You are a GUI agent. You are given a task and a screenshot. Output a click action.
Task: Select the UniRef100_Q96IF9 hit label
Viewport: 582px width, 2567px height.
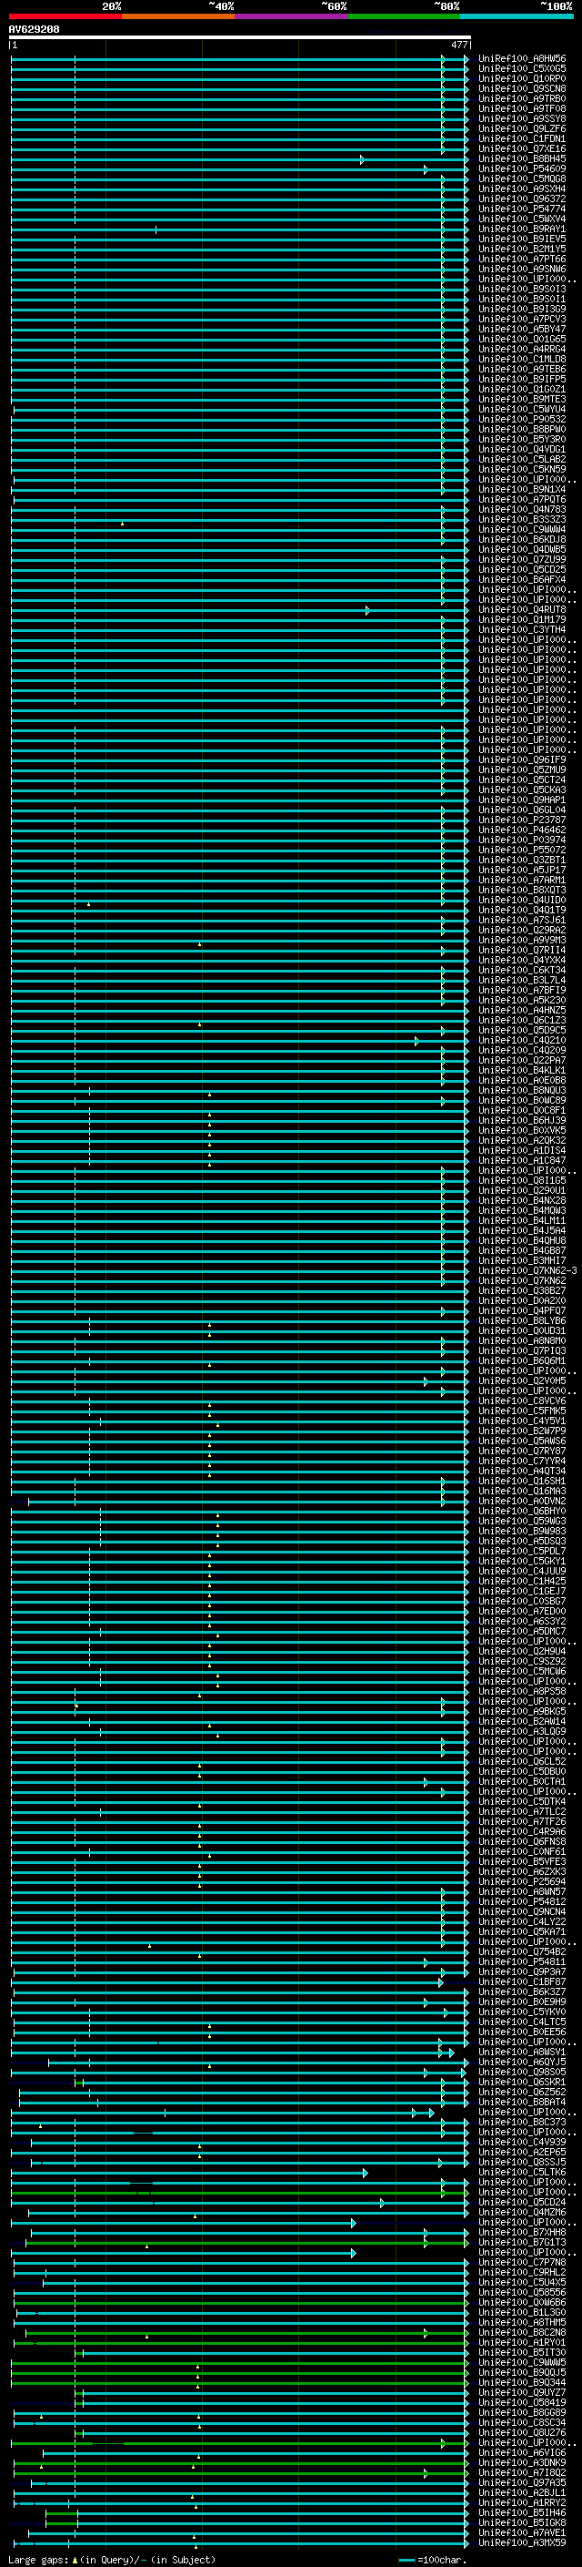tap(522, 760)
